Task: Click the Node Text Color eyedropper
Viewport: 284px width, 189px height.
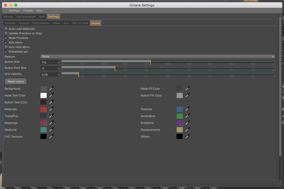Action: 51,95
